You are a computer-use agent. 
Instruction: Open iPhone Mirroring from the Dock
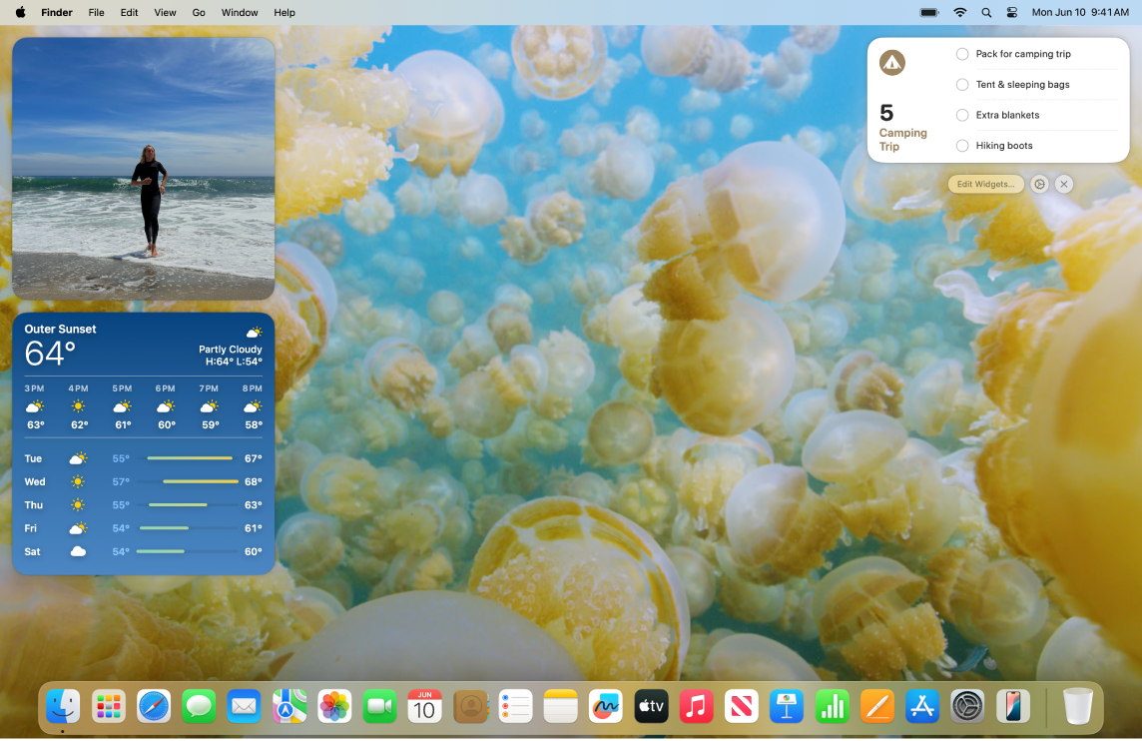point(1012,706)
